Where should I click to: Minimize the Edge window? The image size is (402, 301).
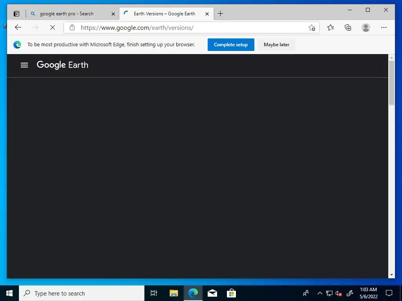point(350,10)
